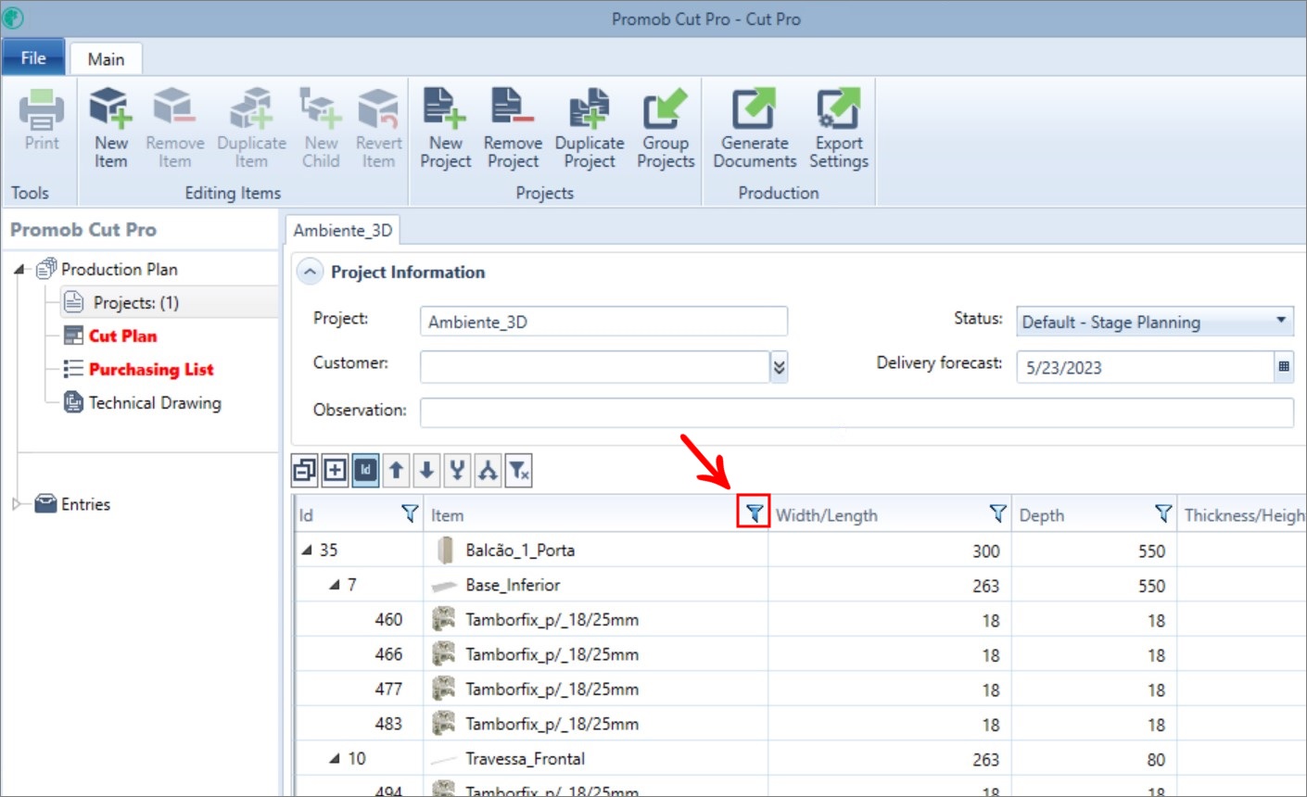Click depth value 80 in Travessa_Frontal row
The image size is (1307, 797).
coord(1156,759)
